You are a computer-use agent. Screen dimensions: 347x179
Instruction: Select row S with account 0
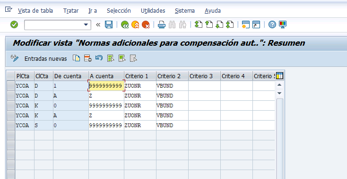coord(11,125)
